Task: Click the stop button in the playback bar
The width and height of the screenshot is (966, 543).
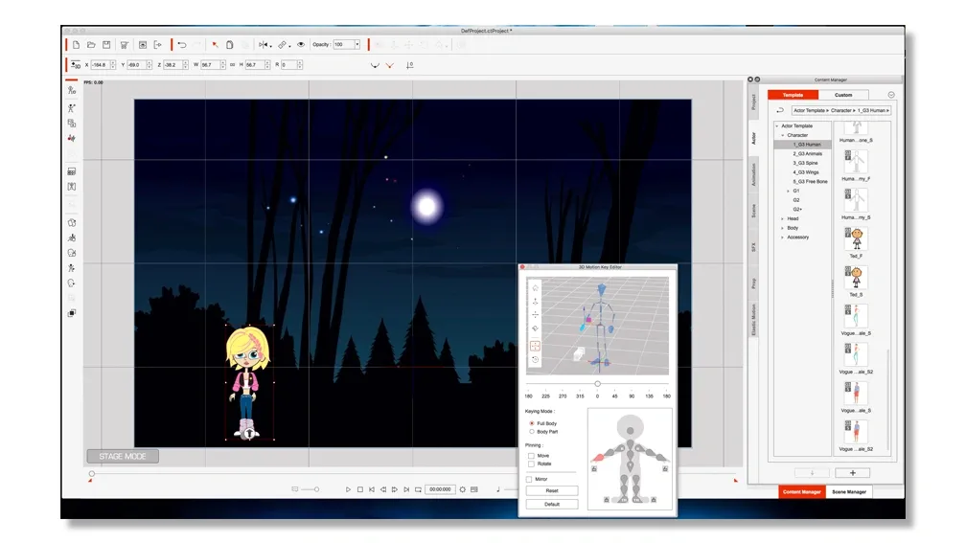Action: click(x=360, y=489)
